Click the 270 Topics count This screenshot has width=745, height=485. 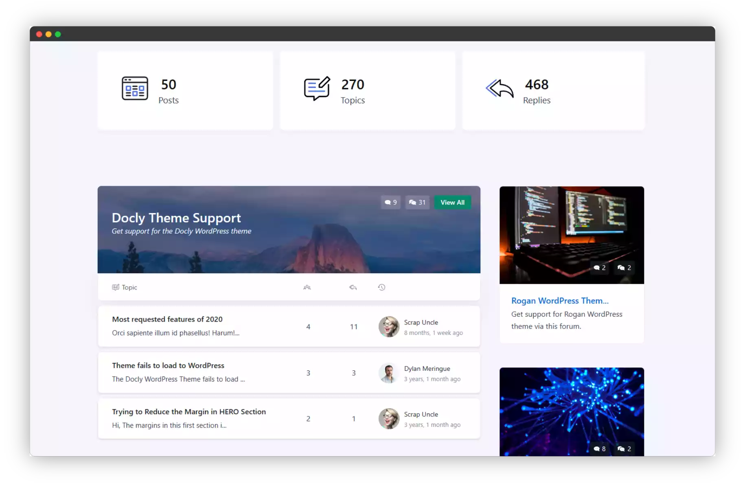coord(353,85)
